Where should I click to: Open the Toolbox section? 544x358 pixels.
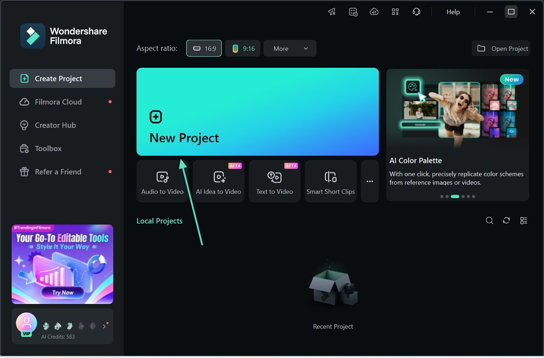pos(62,148)
